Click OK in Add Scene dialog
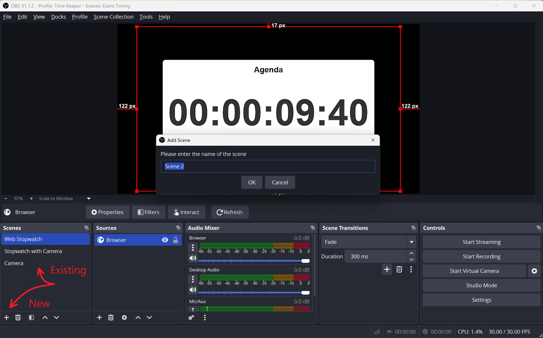 tap(252, 182)
